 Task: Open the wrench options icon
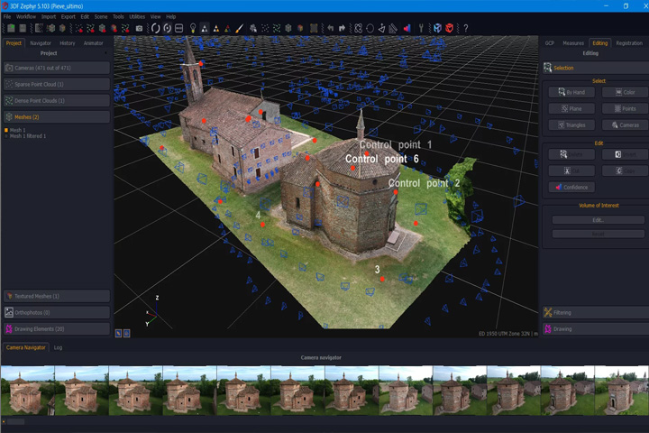pos(421,28)
